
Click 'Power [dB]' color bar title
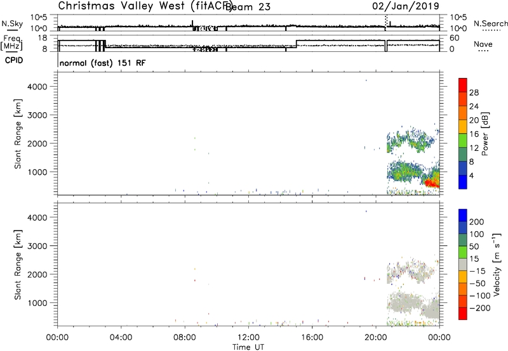point(485,134)
